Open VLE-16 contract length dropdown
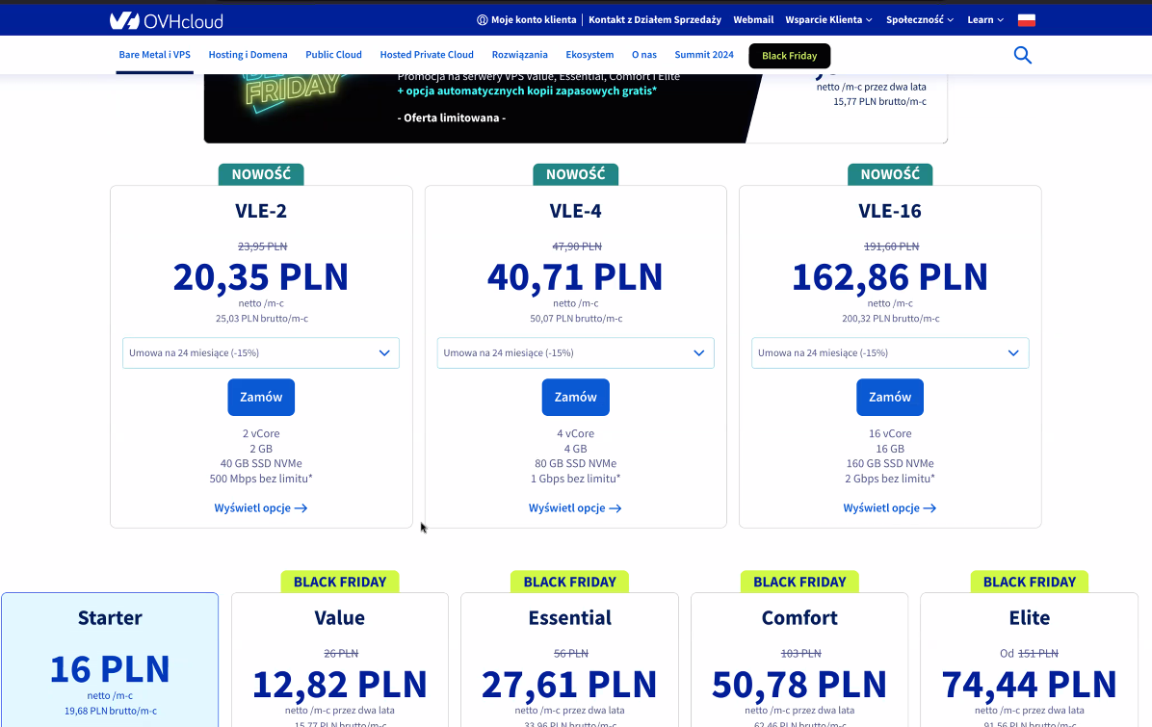Image resolution: width=1152 pixels, height=727 pixels. click(890, 353)
